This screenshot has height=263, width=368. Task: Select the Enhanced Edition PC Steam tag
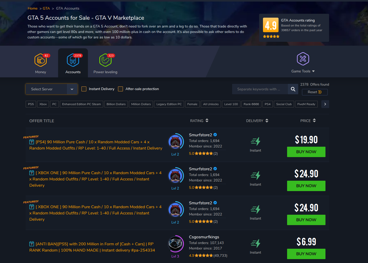point(81,104)
